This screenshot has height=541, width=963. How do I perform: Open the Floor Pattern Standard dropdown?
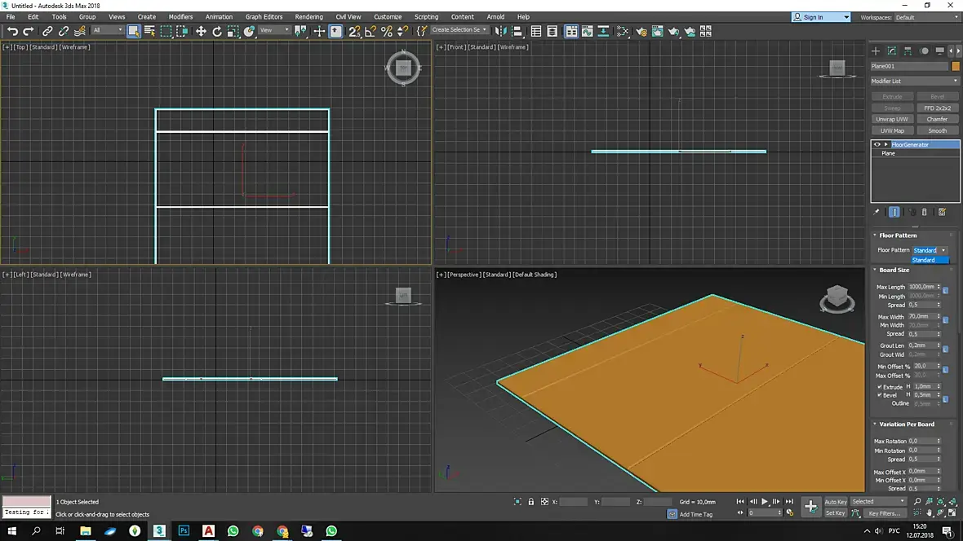[930, 250]
